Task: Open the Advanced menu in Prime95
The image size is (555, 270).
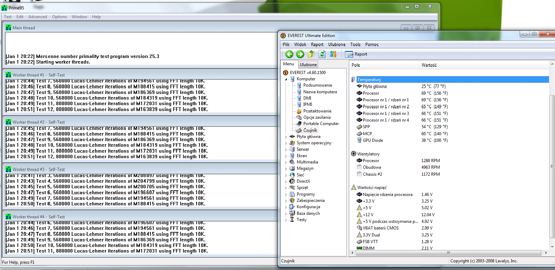Action: pos(37,17)
